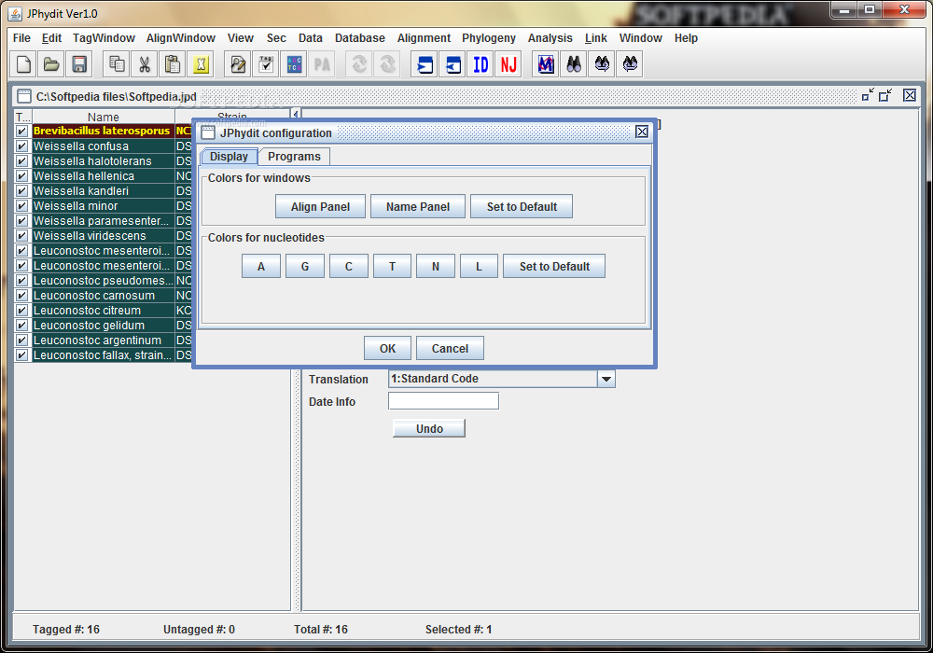Click the Name Panel color button

click(x=418, y=206)
